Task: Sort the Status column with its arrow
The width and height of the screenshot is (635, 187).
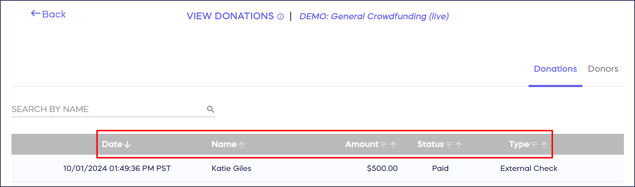Action: tap(459, 145)
